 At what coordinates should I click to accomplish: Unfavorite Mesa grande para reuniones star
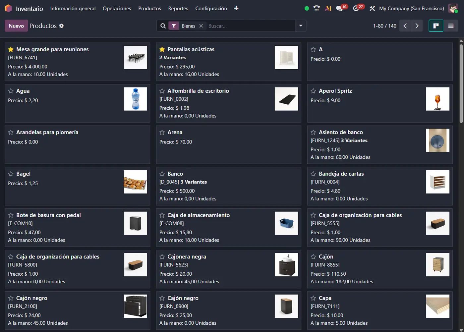(x=11, y=49)
